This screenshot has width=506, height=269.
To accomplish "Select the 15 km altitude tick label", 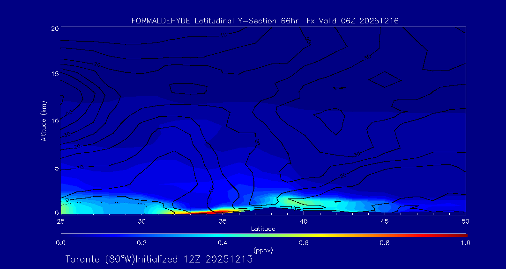I will click(x=54, y=74).
